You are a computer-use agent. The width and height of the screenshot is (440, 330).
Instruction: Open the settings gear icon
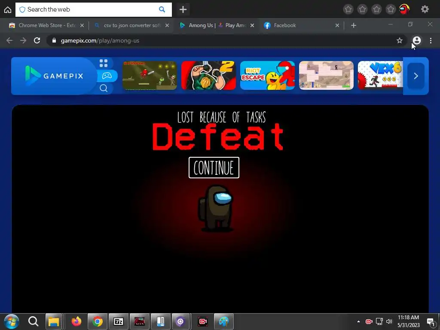425,9
